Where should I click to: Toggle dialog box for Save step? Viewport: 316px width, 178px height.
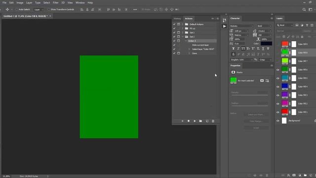pyautogui.click(x=179, y=53)
